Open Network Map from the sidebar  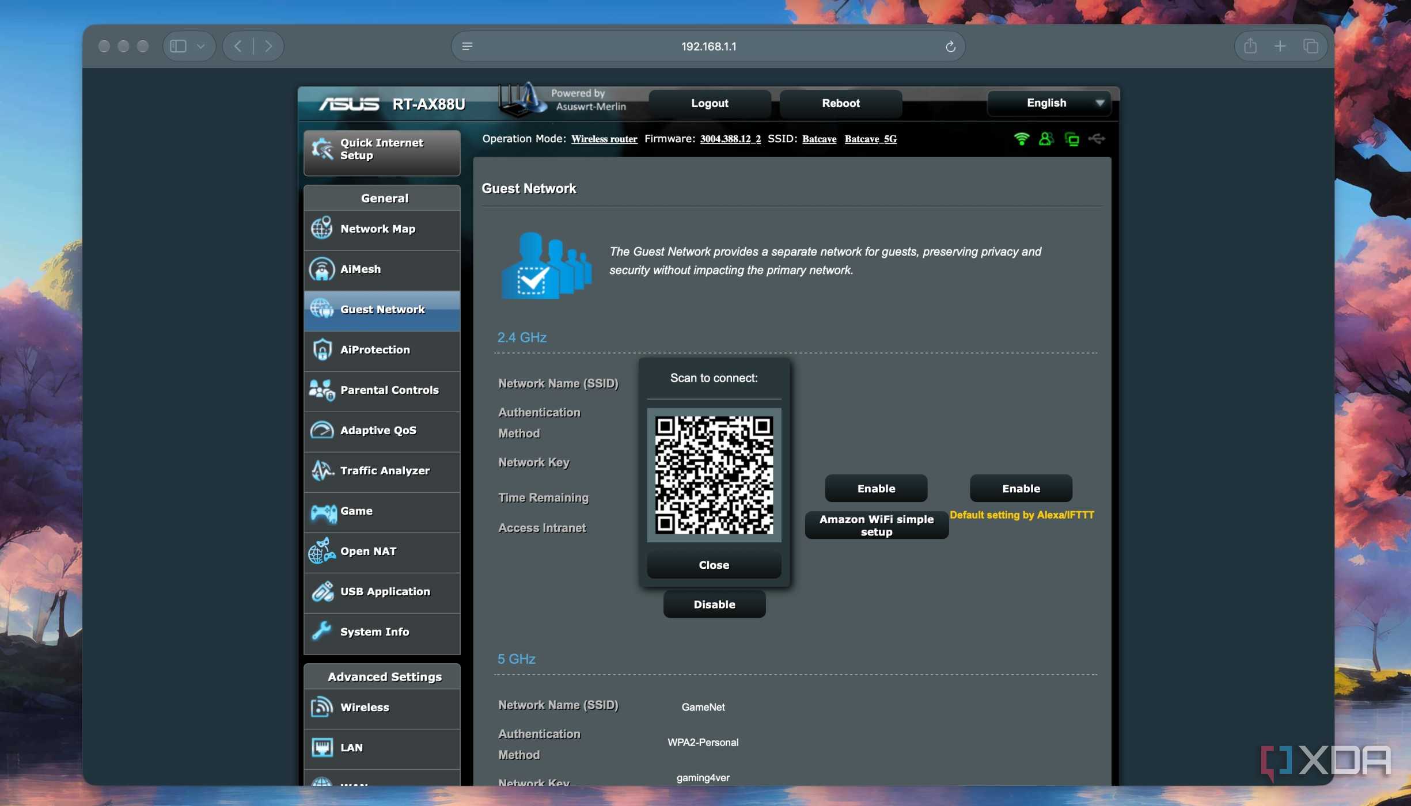(382, 229)
